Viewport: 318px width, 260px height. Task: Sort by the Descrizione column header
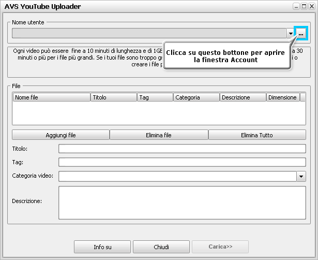pyautogui.click(x=243, y=97)
